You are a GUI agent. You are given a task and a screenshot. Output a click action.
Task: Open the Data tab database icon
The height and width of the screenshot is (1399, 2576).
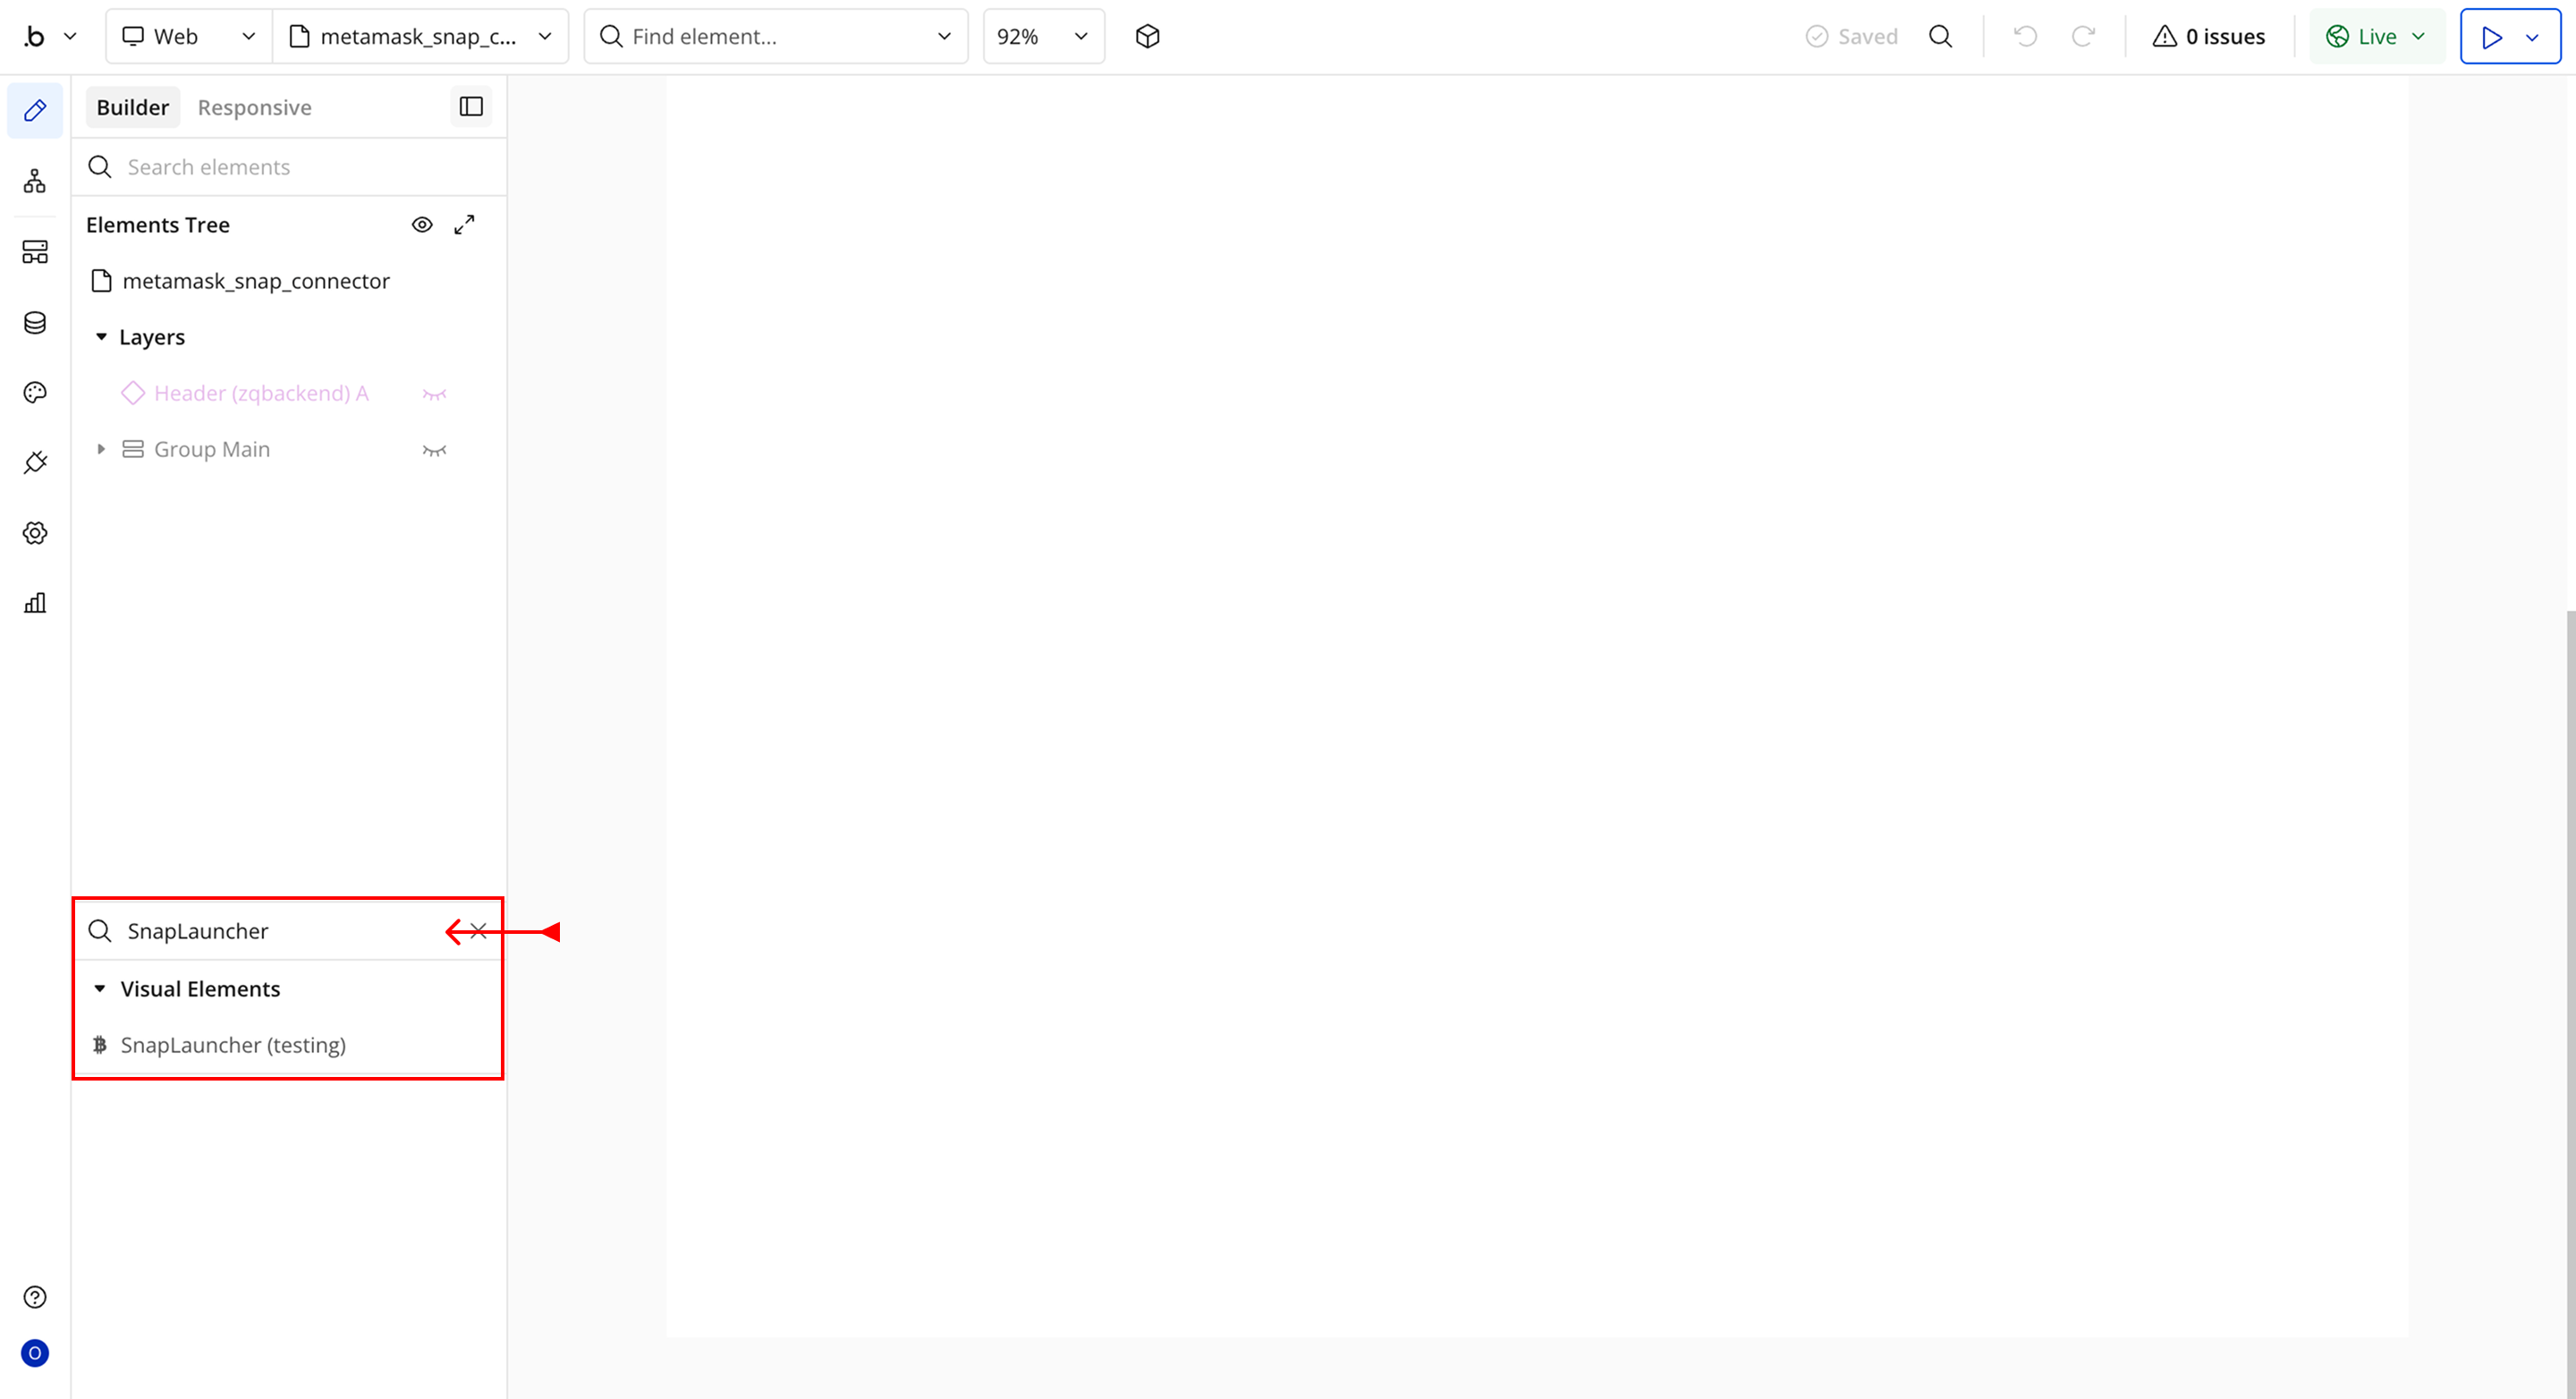(x=35, y=322)
